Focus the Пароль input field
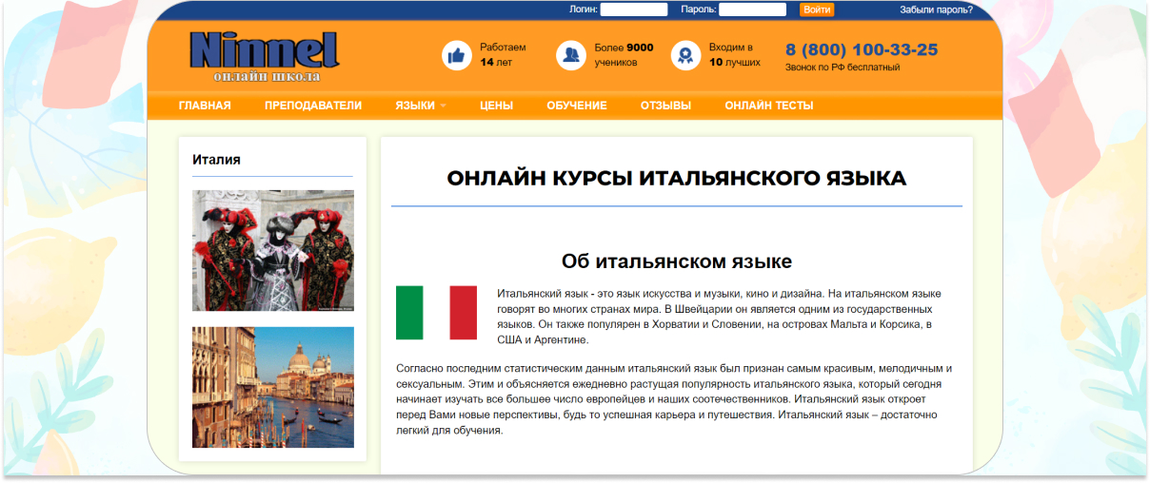Screen dimensions: 1150x483 [x=752, y=10]
